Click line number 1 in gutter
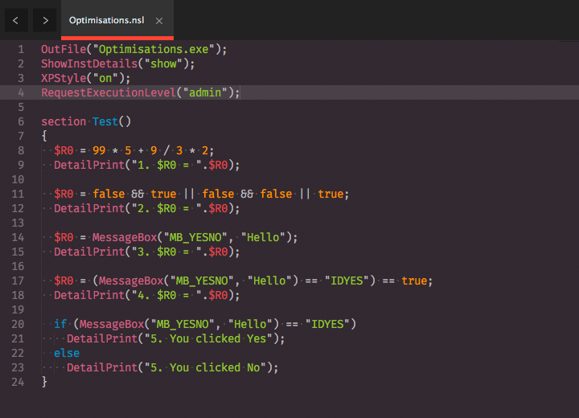The image size is (579, 418). tap(21, 49)
